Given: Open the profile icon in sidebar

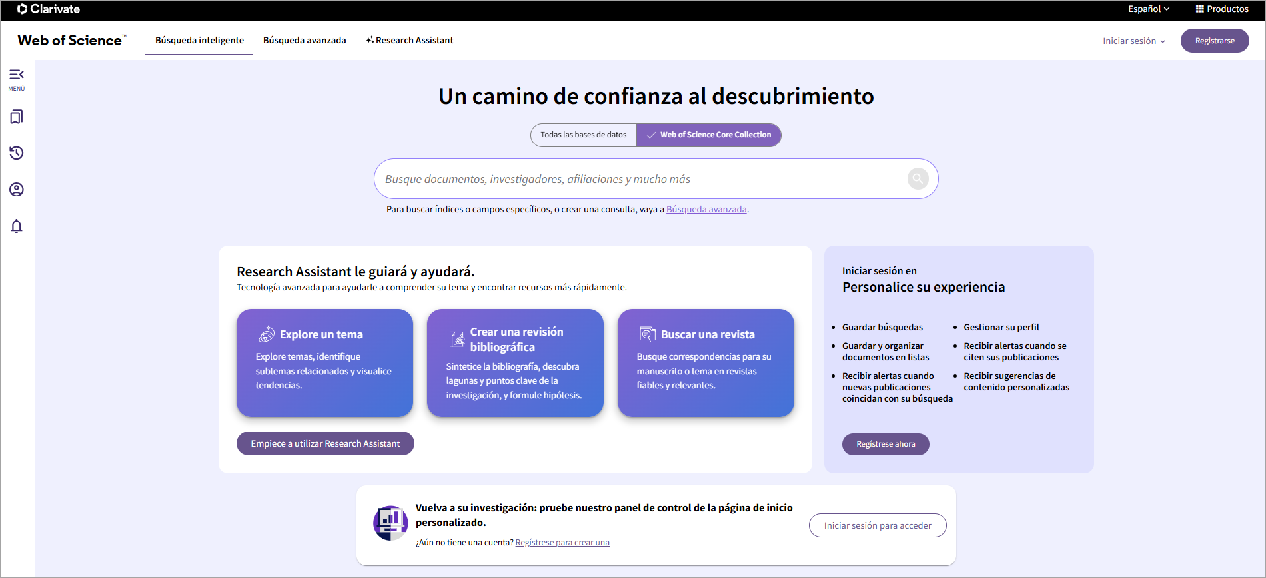Looking at the screenshot, I should [x=17, y=190].
